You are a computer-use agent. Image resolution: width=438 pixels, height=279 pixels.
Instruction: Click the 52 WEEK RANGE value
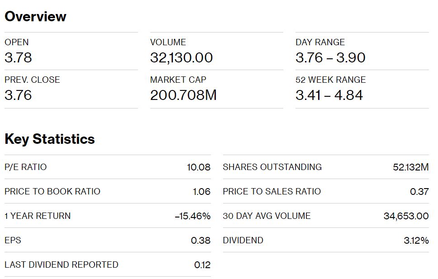(329, 95)
